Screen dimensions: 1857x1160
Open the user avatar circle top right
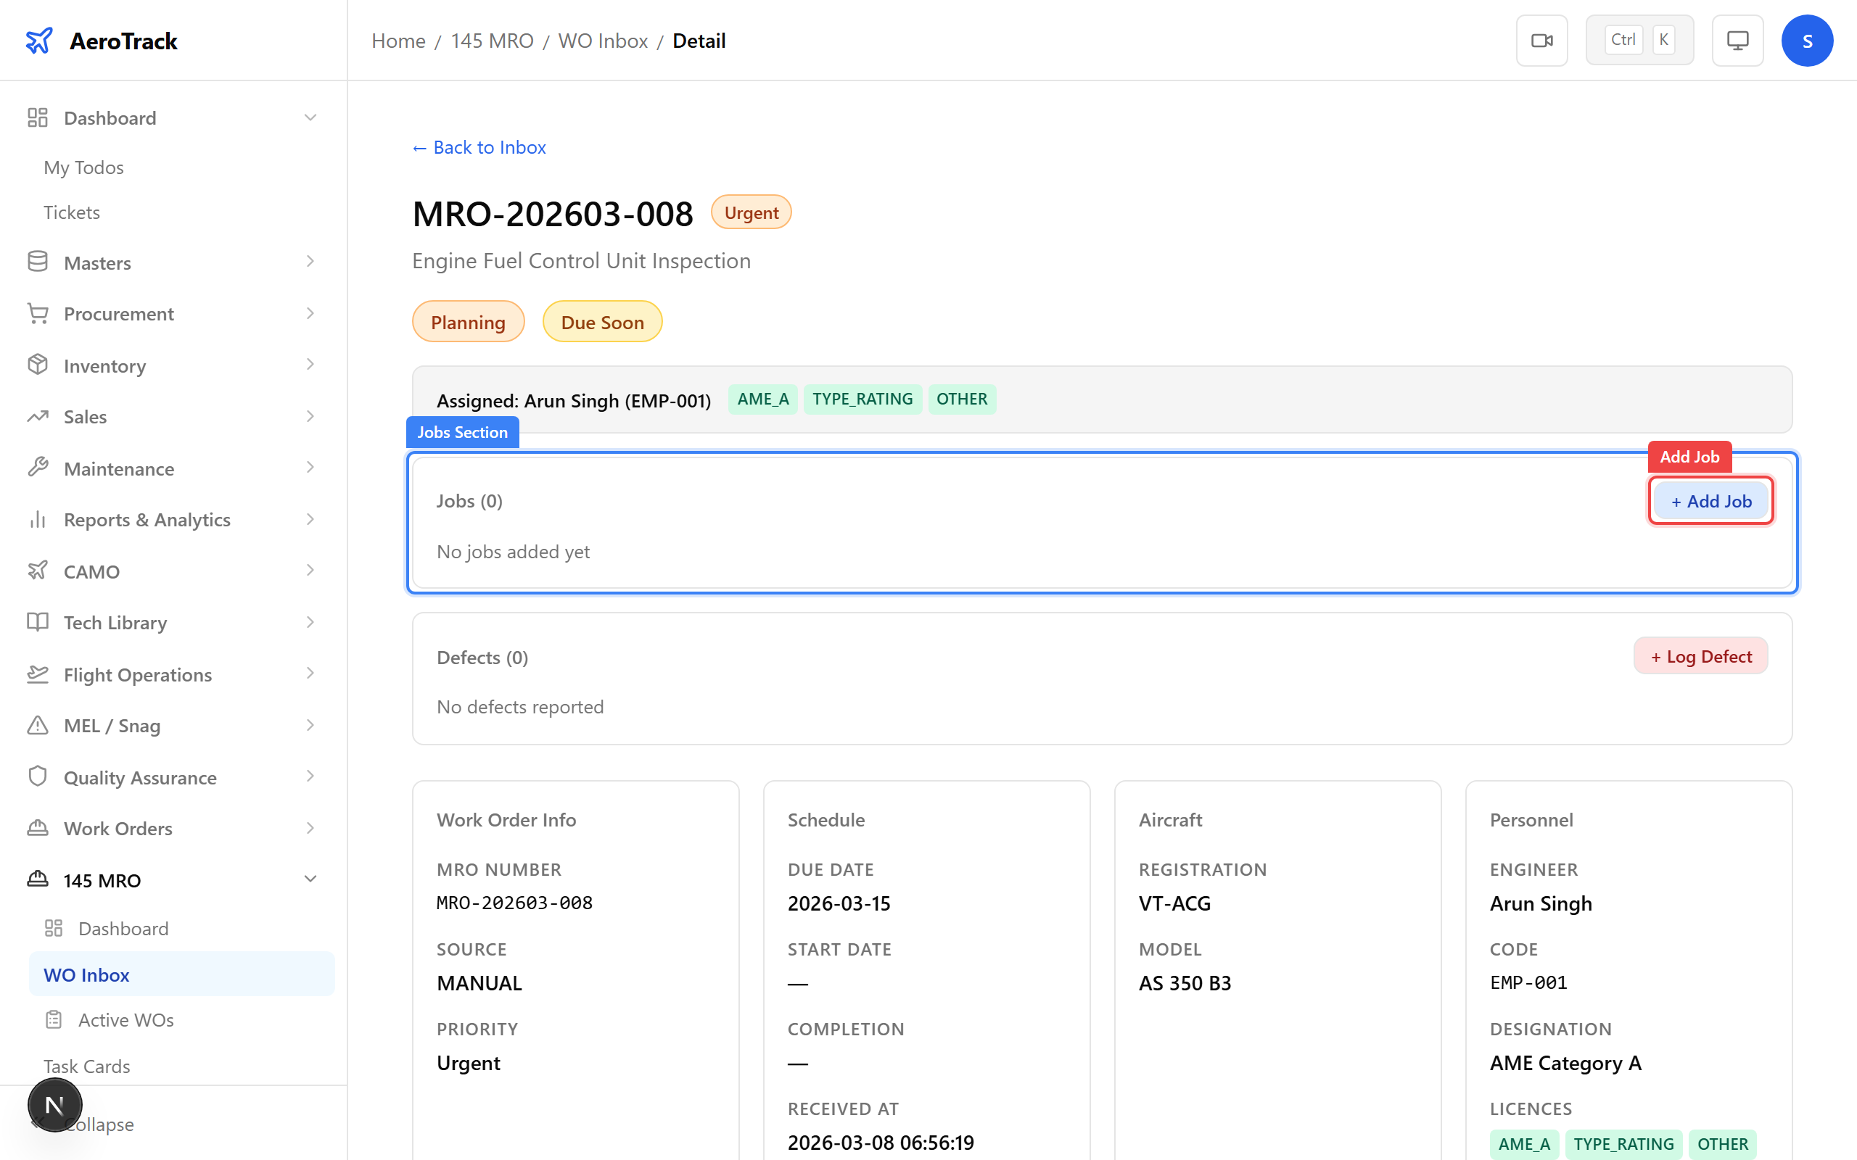[1807, 40]
